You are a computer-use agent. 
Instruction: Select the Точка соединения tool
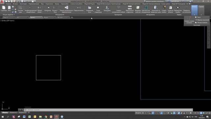(98, 9)
